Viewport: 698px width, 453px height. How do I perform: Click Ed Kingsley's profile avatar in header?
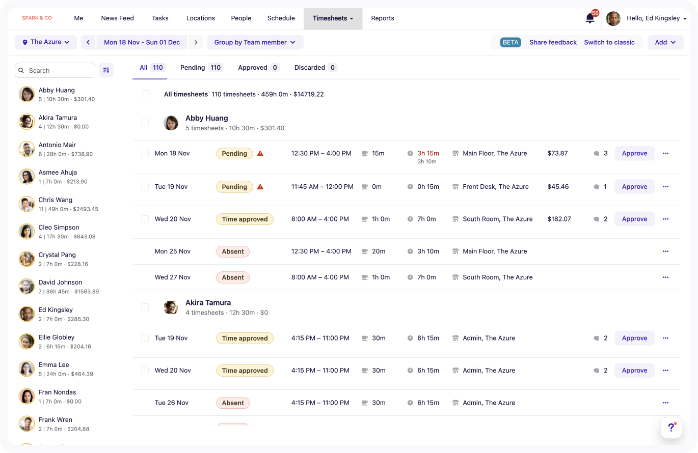(x=613, y=18)
